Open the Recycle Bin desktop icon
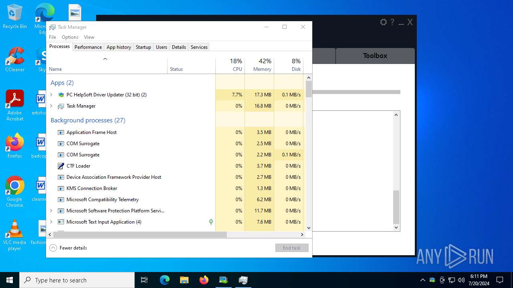 (x=15, y=17)
